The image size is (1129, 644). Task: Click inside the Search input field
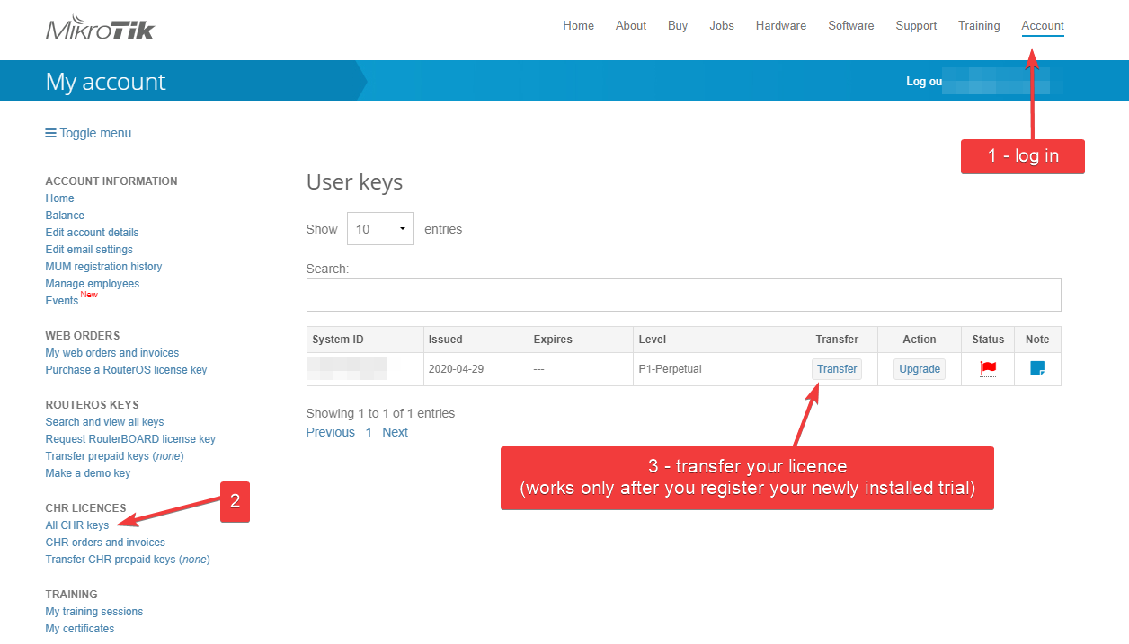click(x=683, y=295)
